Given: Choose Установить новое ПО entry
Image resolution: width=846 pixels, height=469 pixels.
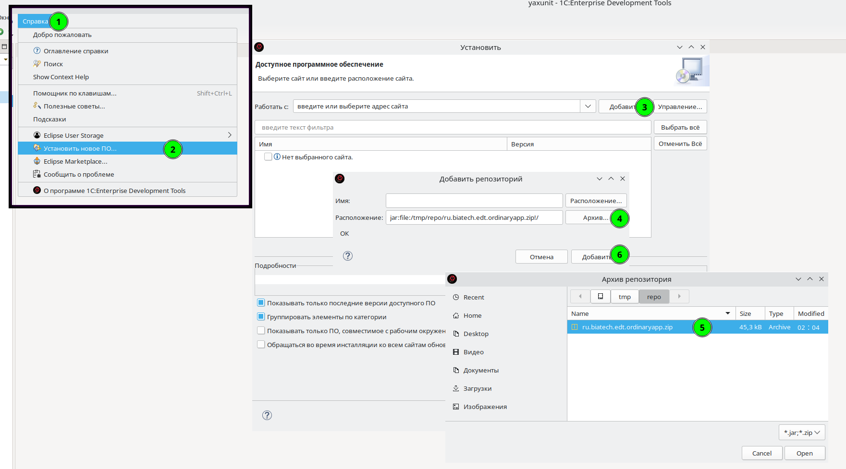Looking at the screenshot, I should pos(127,148).
